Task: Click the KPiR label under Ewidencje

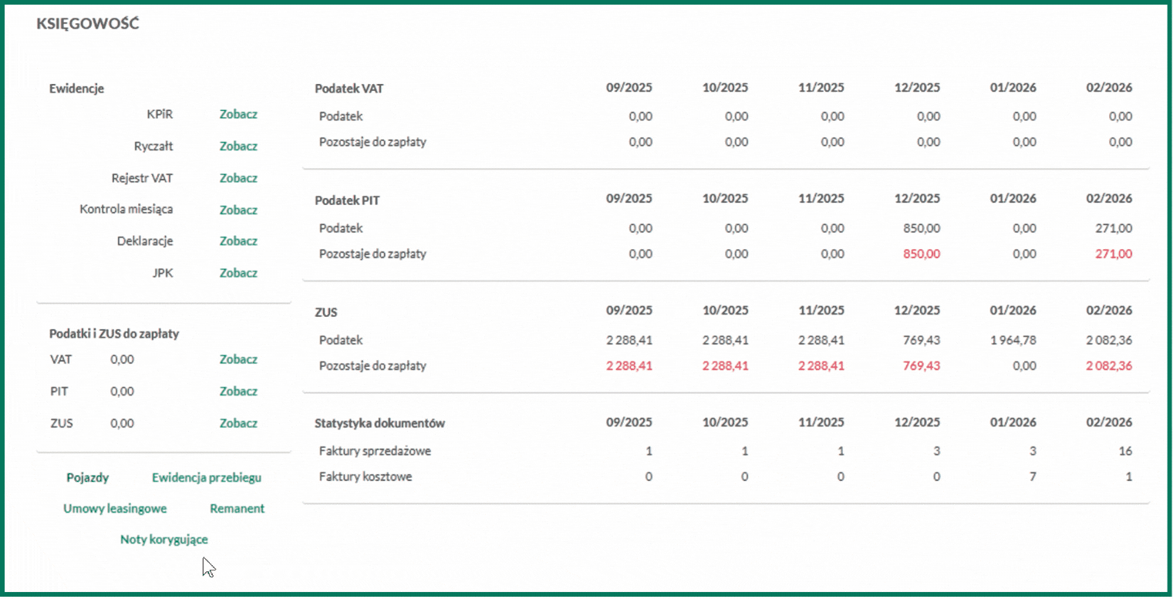Action: point(160,114)
